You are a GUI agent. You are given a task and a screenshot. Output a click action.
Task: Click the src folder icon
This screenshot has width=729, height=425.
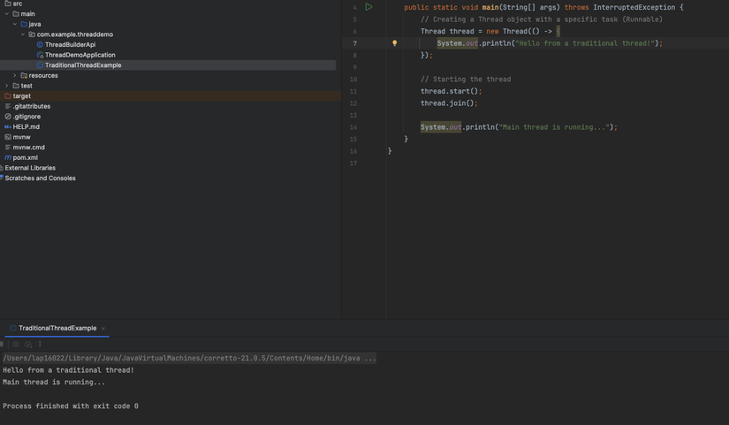(x=8, y=4)
